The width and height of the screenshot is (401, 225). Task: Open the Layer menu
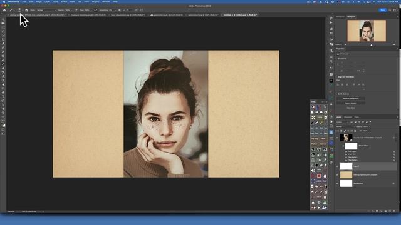tap(48, 2)
